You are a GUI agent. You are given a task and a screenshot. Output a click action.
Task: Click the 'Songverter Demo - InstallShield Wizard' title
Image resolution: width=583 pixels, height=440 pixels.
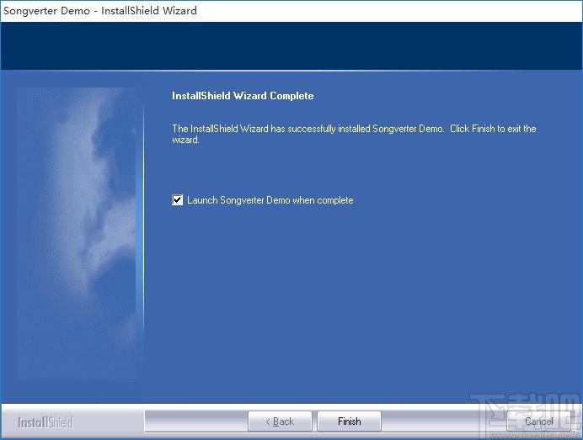click(100, 10)
